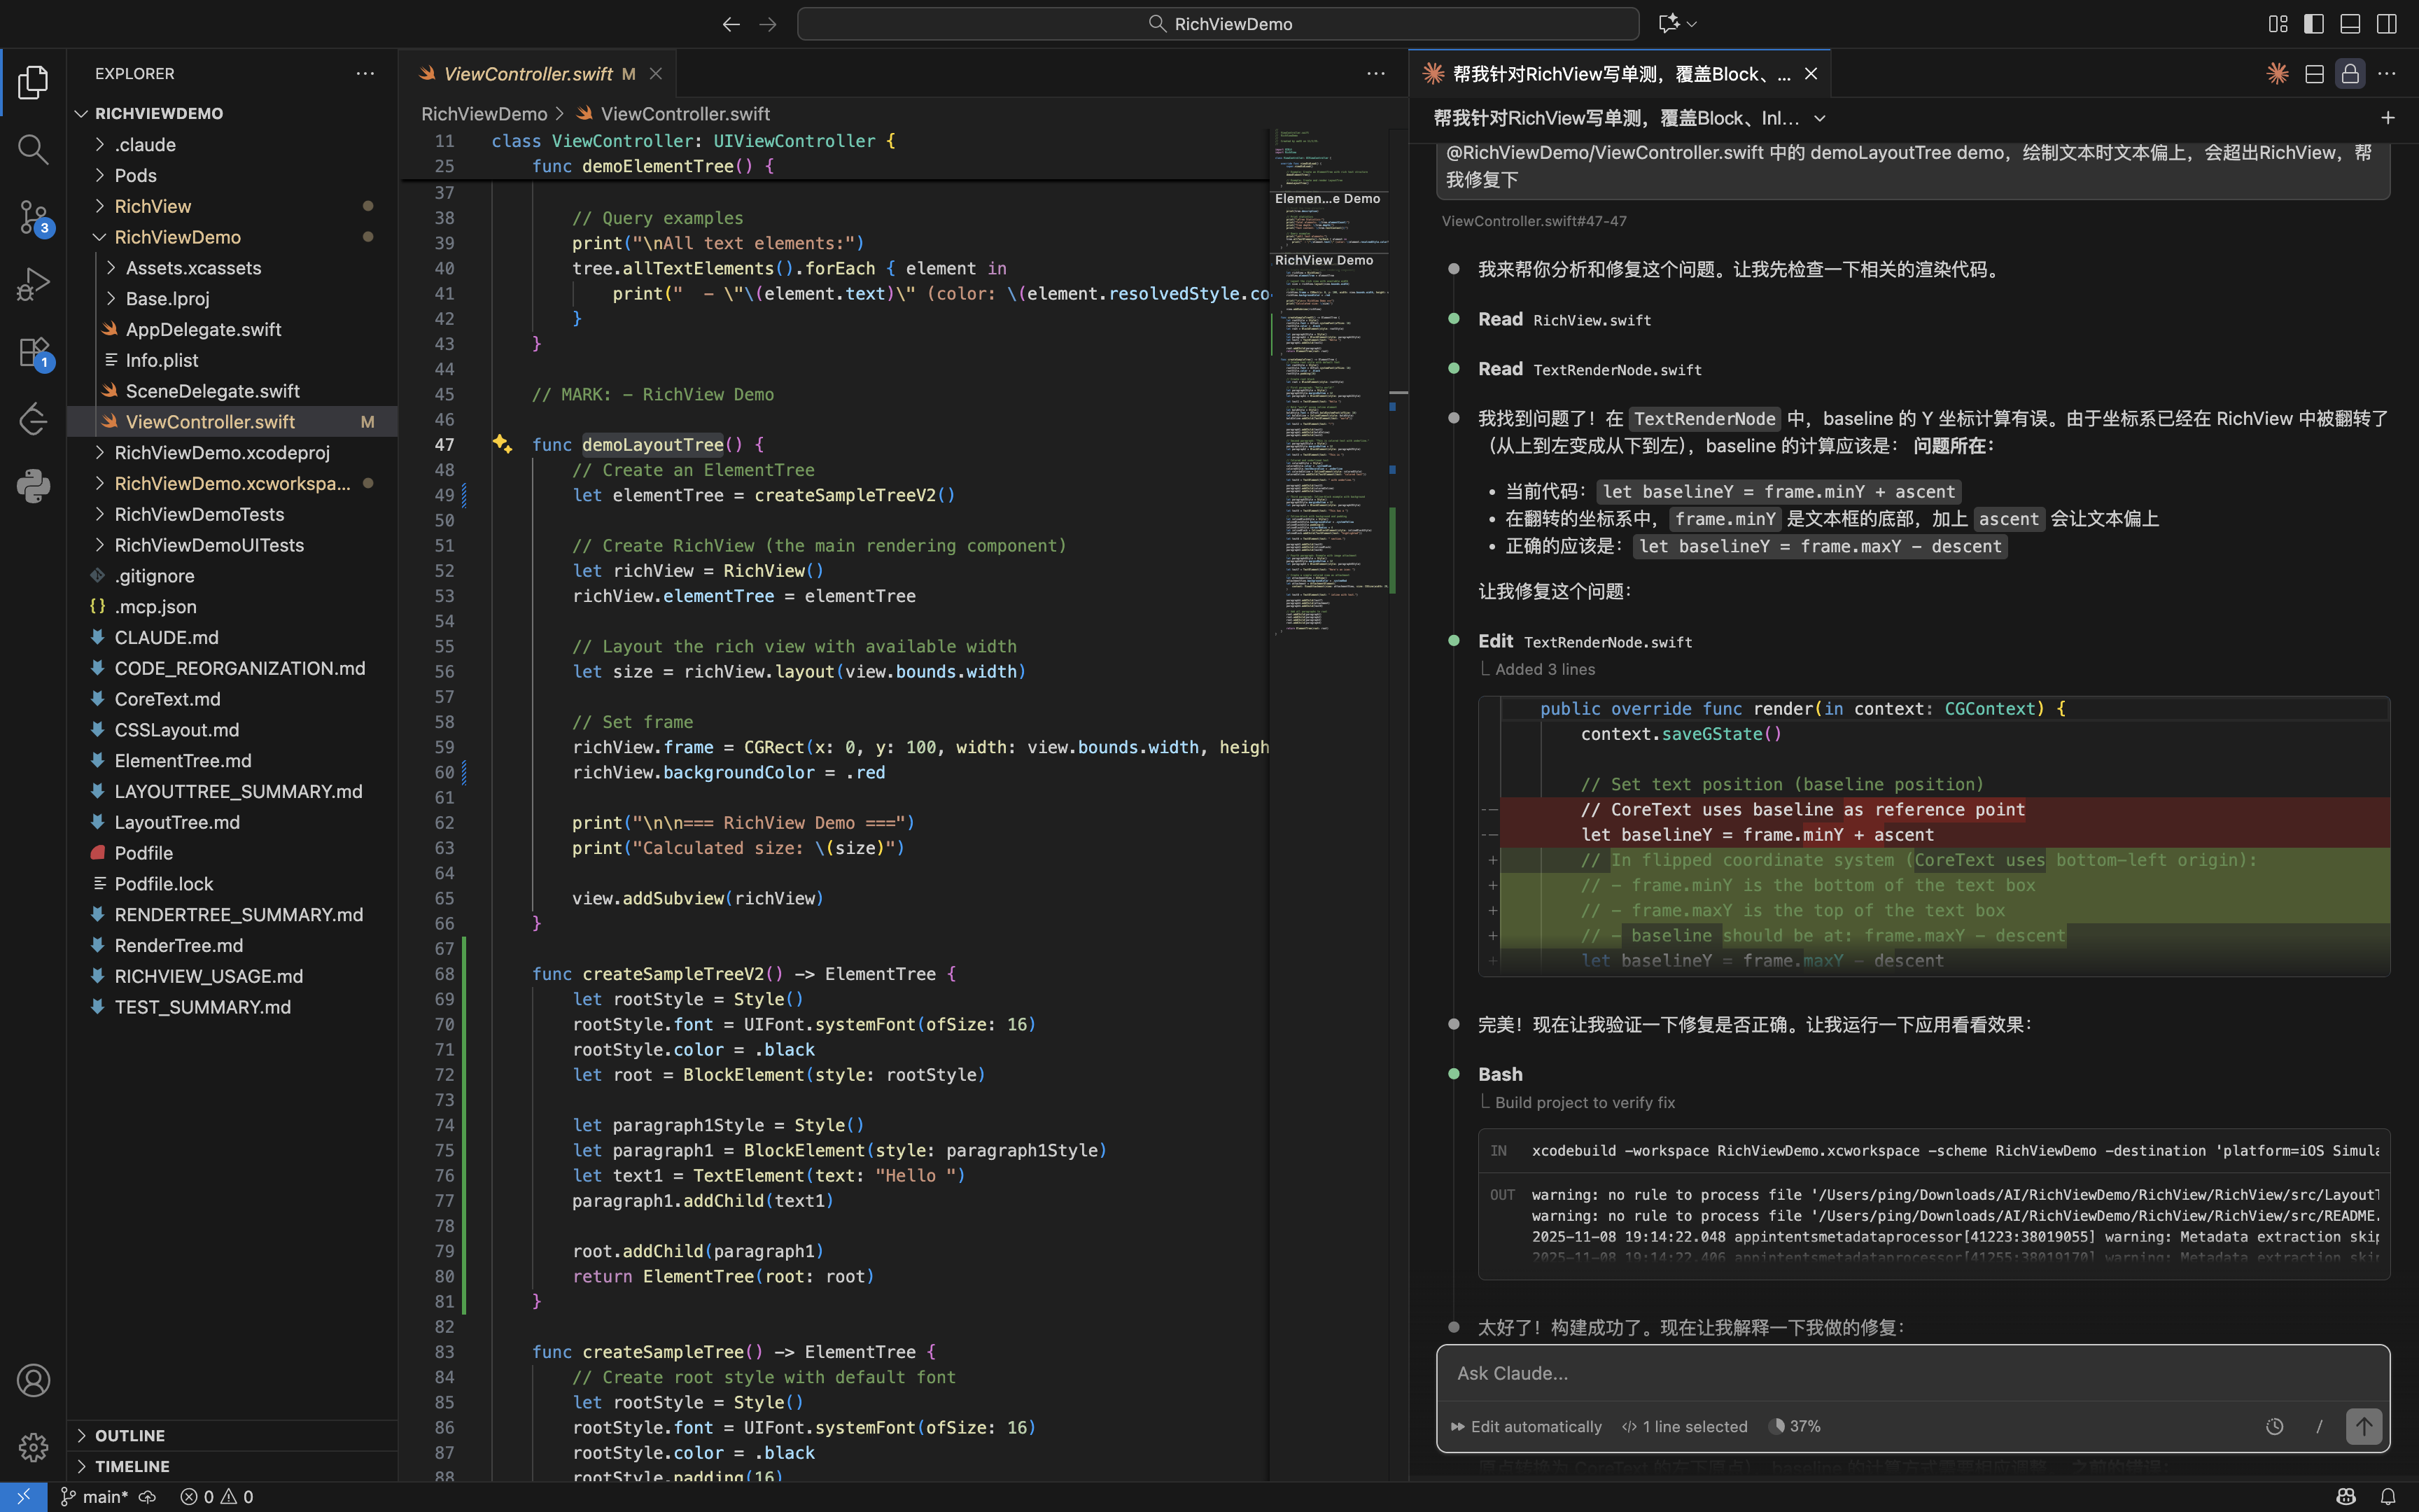The height and width of the screenshot is (1512, 2419).
Task: Open chat history clock icon
Action: click(2274, 1426)
